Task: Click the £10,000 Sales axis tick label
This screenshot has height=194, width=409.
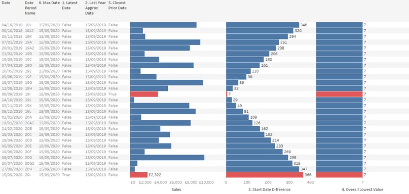Action: coord(206,182)
